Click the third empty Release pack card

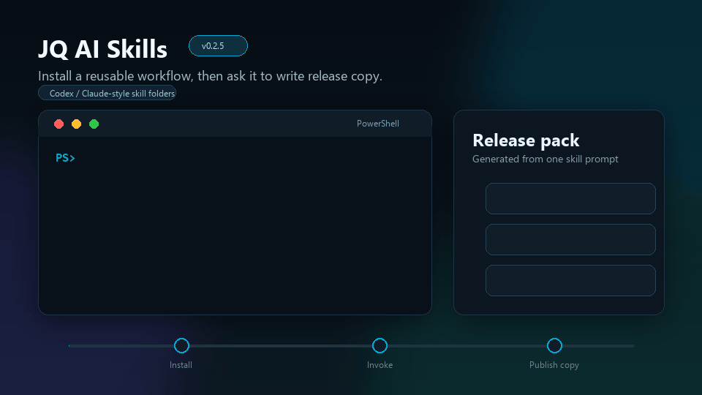coord(570,280)
